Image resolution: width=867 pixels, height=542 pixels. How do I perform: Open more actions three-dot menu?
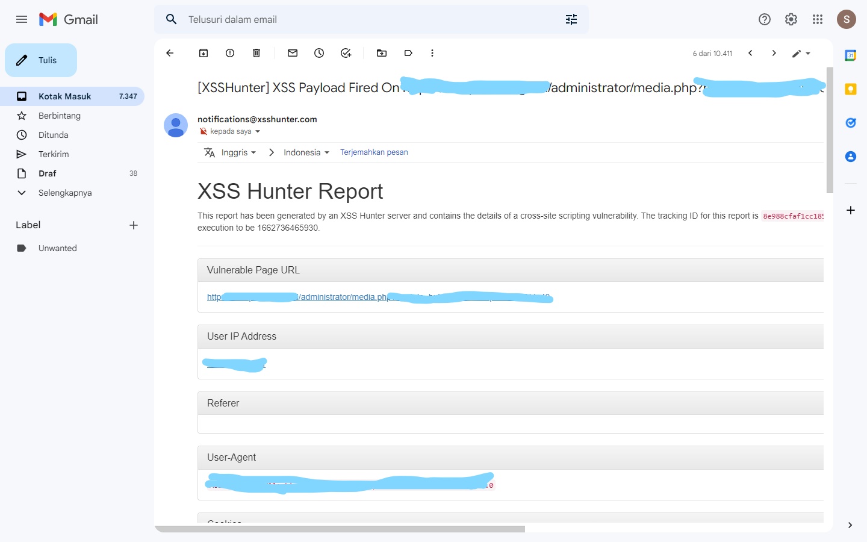coord(432,53)
